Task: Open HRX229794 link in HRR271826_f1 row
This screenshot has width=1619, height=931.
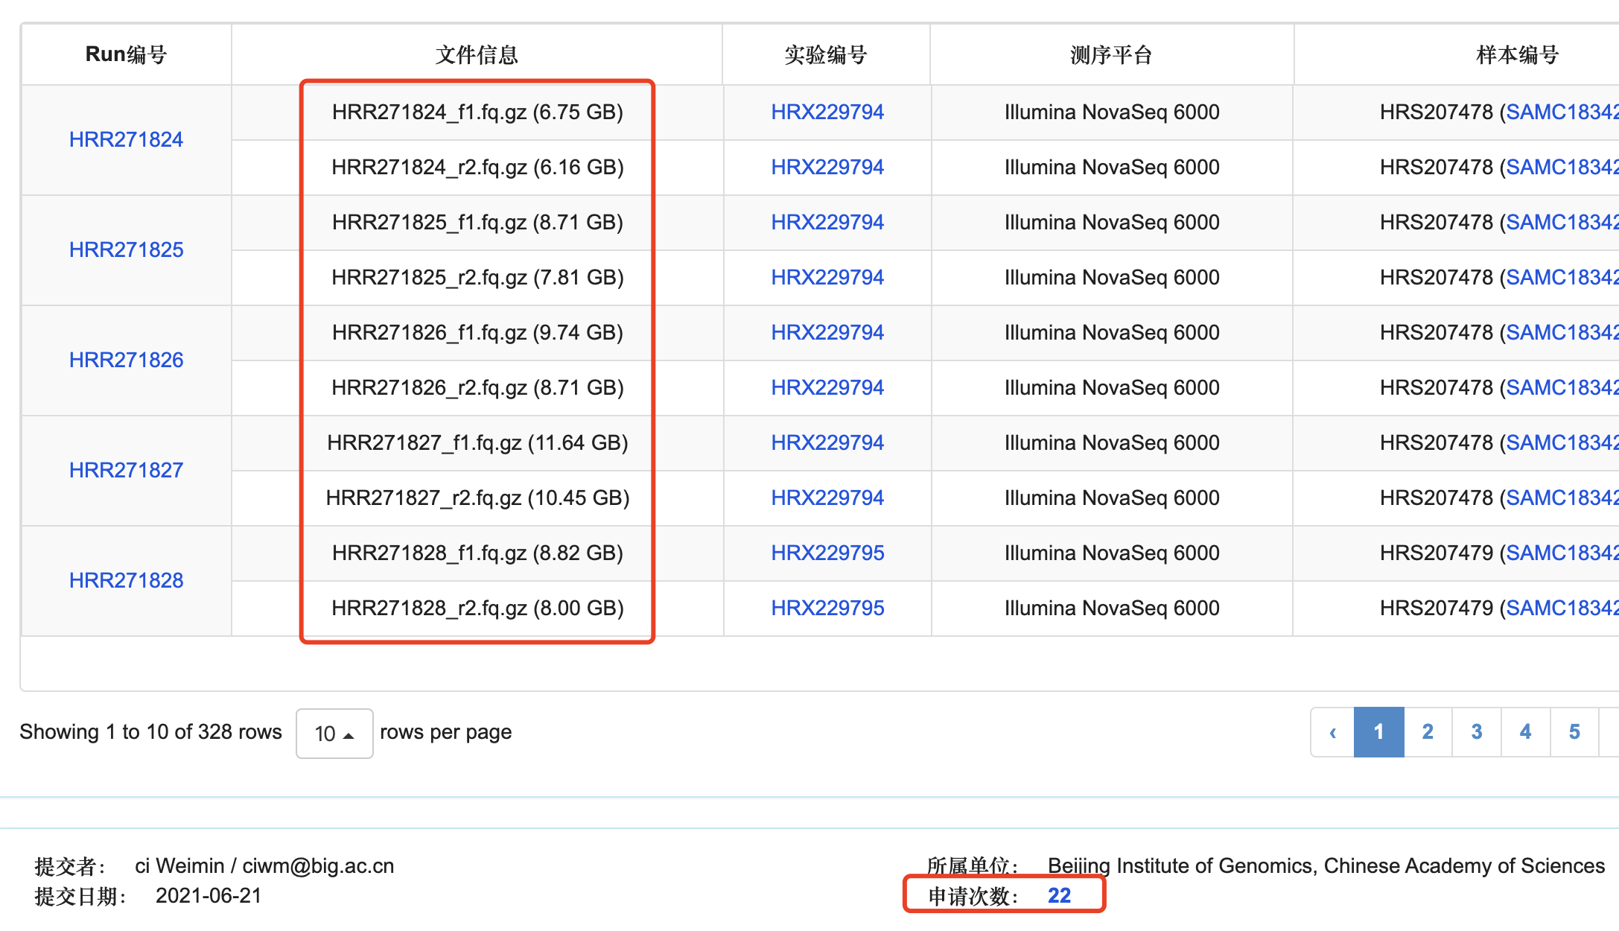Action: point(827,332)
